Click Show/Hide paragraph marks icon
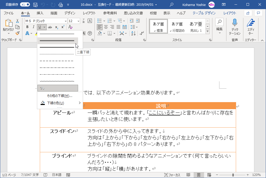The image size is (266, 178). click(142, 33)
